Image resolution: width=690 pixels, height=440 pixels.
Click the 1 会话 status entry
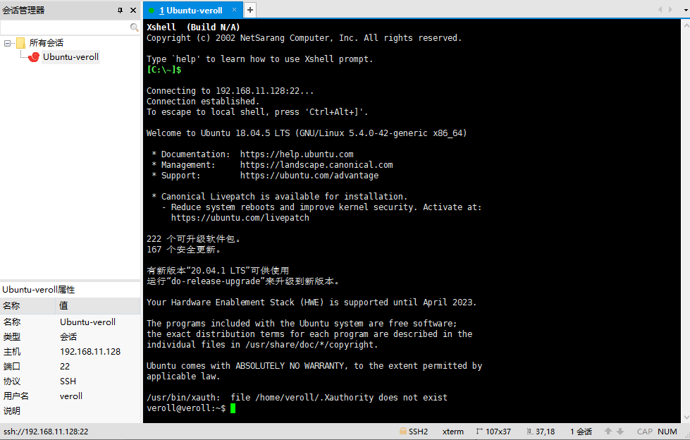pyautogui.click(x=581, y=432)
